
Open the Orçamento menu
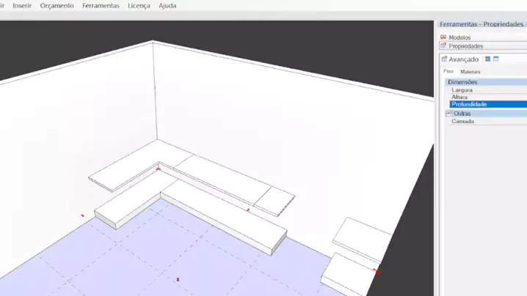point(57,6)
